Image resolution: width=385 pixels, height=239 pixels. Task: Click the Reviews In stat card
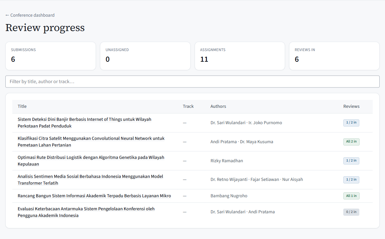334,56
